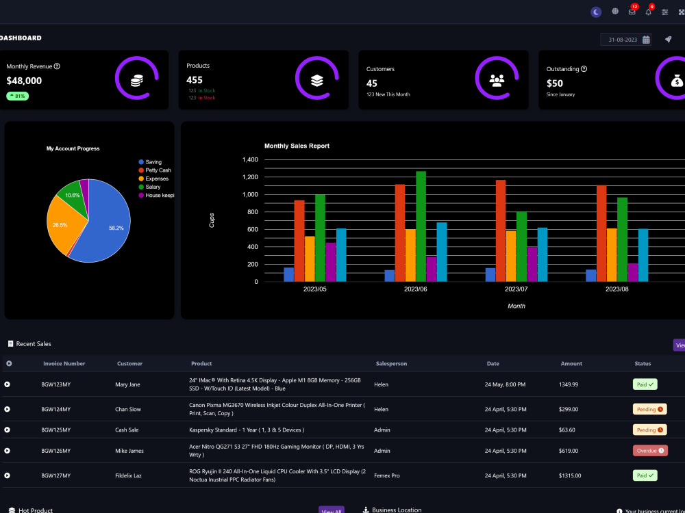Click customer name Chan Siow
685x513 pixels.
(128, 409)
